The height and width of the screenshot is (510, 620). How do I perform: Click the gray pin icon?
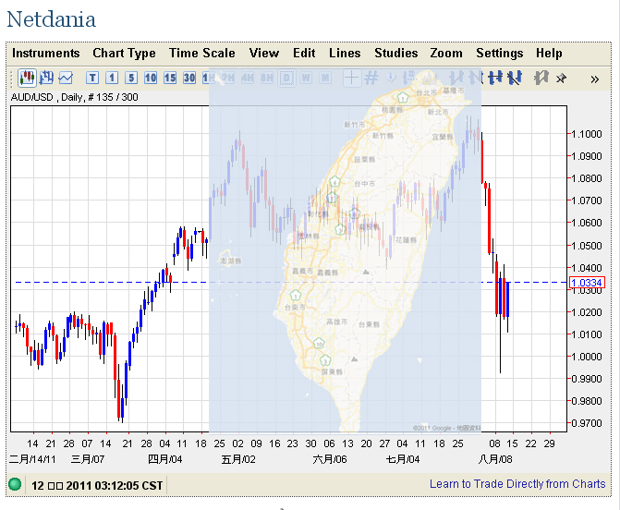541,78
